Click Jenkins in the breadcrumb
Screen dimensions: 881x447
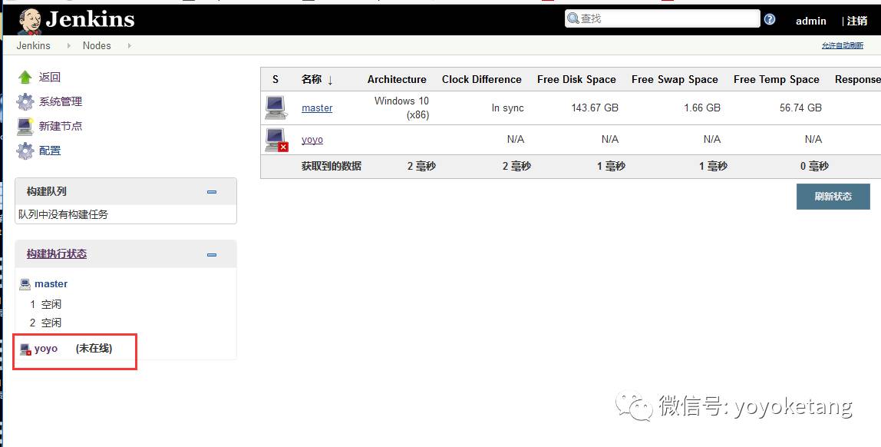[33, 45]
